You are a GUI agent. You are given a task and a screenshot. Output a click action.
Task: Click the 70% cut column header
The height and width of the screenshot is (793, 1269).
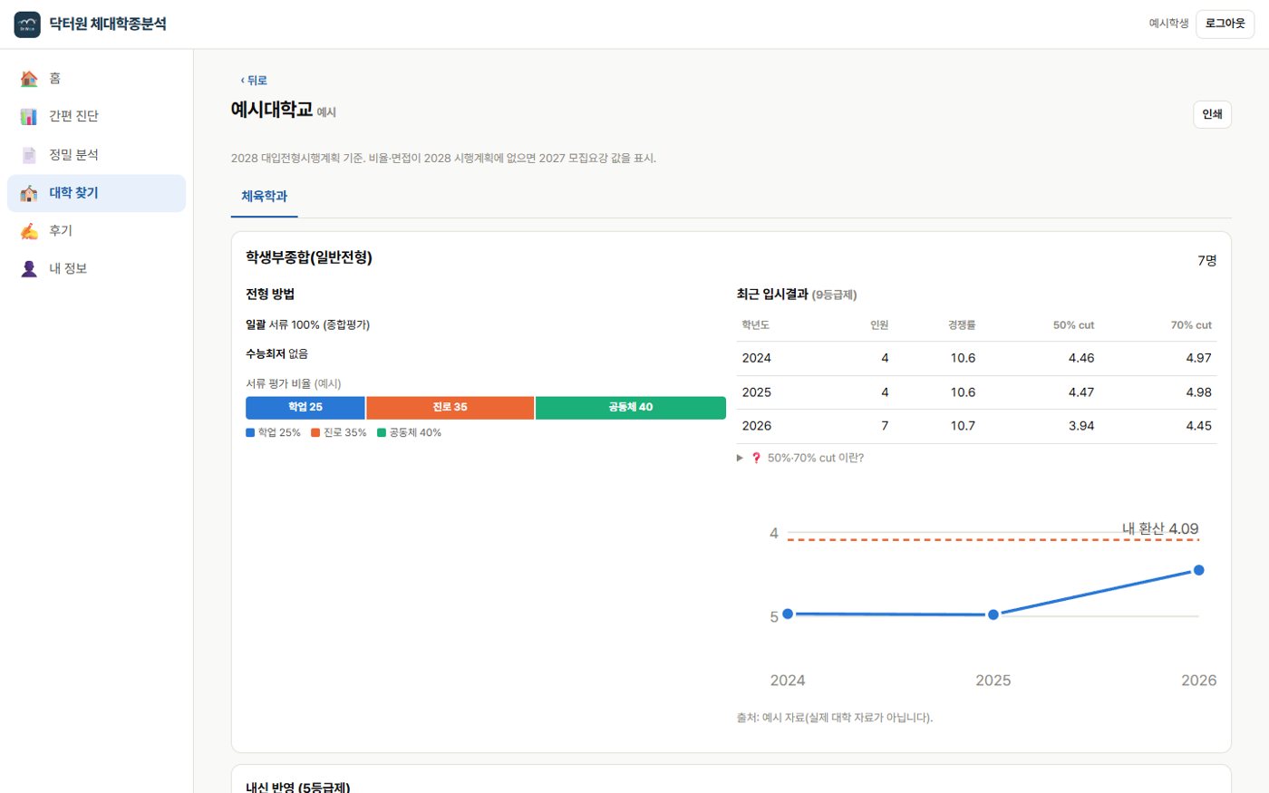(1191, 325)
